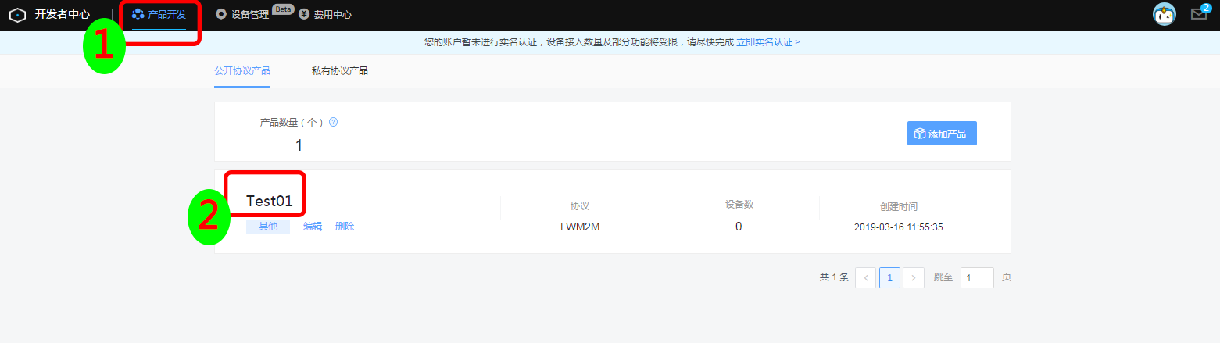Click the 开发者中心 title text
This screenshot has width=1220, height=343.
pos(63,15)
